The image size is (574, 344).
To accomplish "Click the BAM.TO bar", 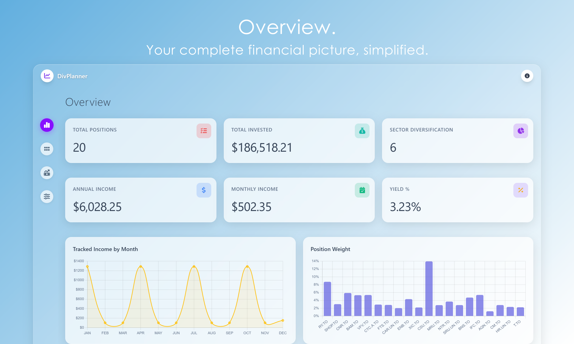I will click(x=358, y=305).
